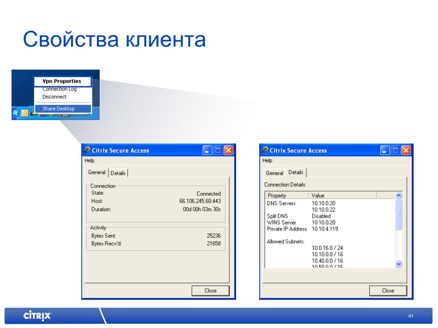
Task: Click the right window's Citrix title icon
Action: 264,150
